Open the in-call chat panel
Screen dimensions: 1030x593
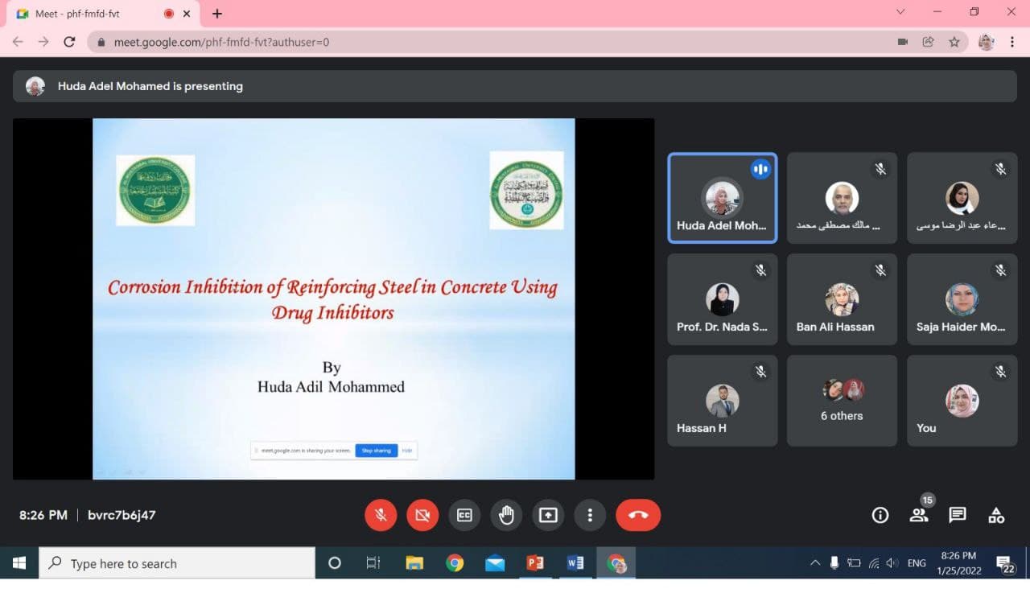click(957, 515)
